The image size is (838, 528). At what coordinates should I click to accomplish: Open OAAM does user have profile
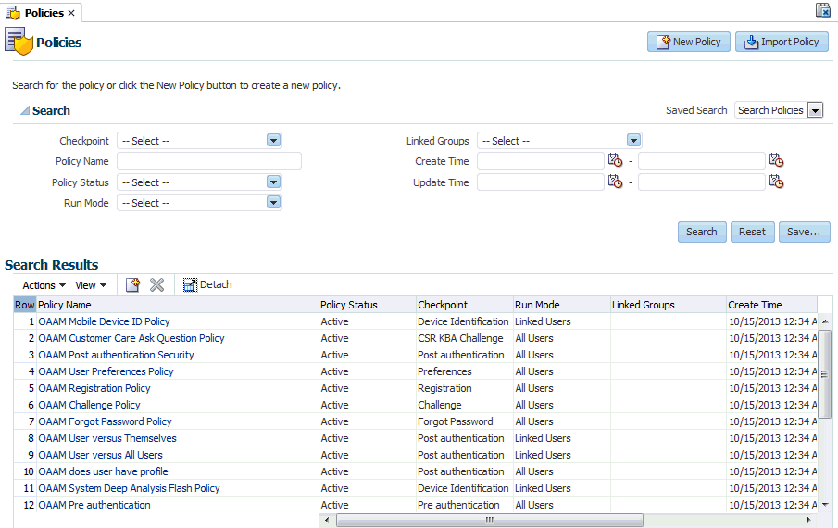tap(103, 471)
